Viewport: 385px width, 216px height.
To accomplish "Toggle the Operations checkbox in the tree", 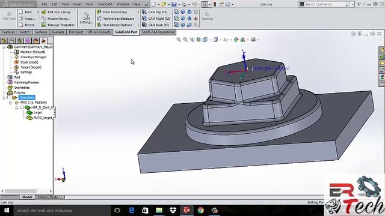I will click(9, 97).
